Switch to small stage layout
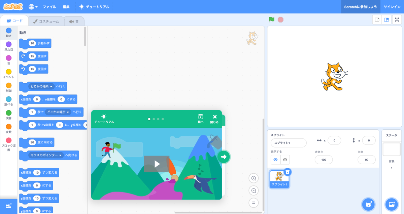 coord(377,20)
